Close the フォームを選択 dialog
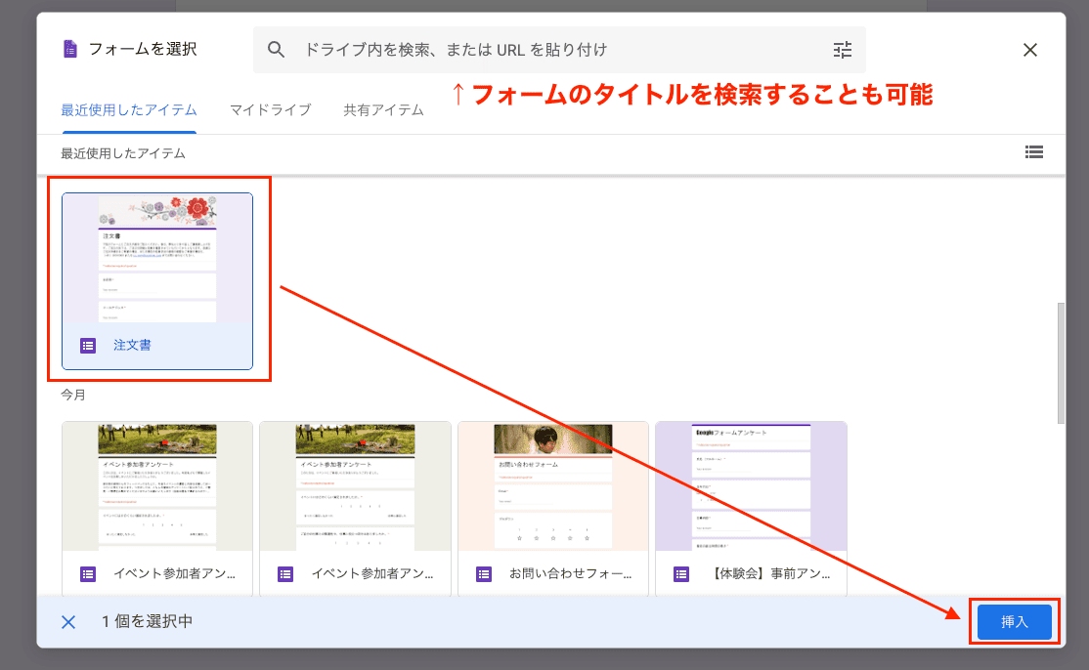1089x670 pixels. (1029, 50)
